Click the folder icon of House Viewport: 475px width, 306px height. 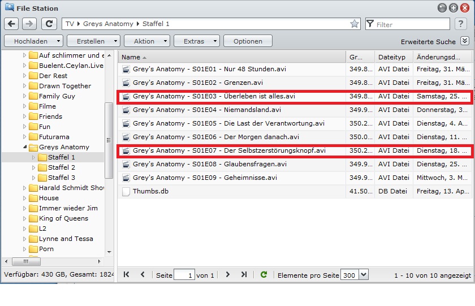tap(33, 198)
